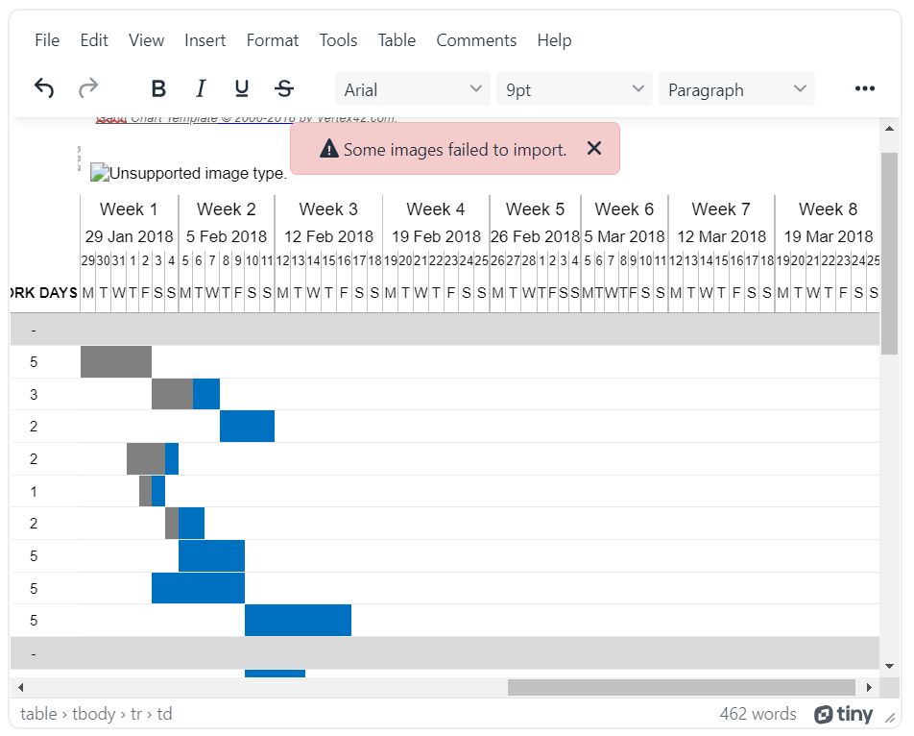Click the broken Unsupported image type icon
914x736 pixels.
(99, 174)
